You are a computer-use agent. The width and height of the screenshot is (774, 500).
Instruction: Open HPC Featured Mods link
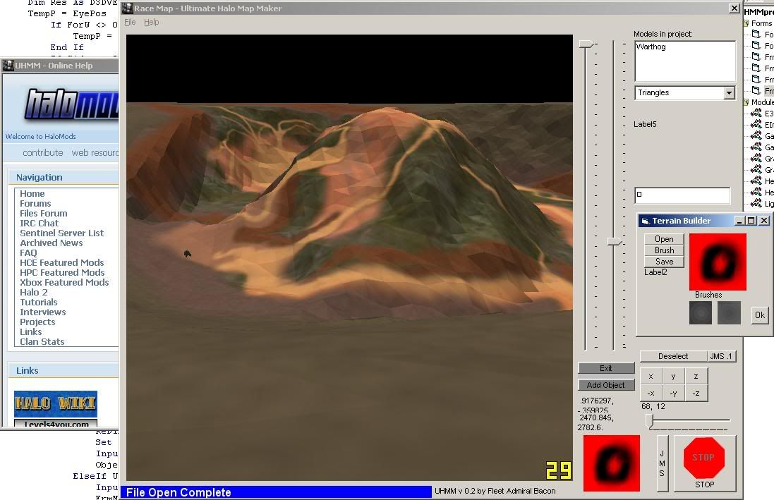tap(62, 272)
